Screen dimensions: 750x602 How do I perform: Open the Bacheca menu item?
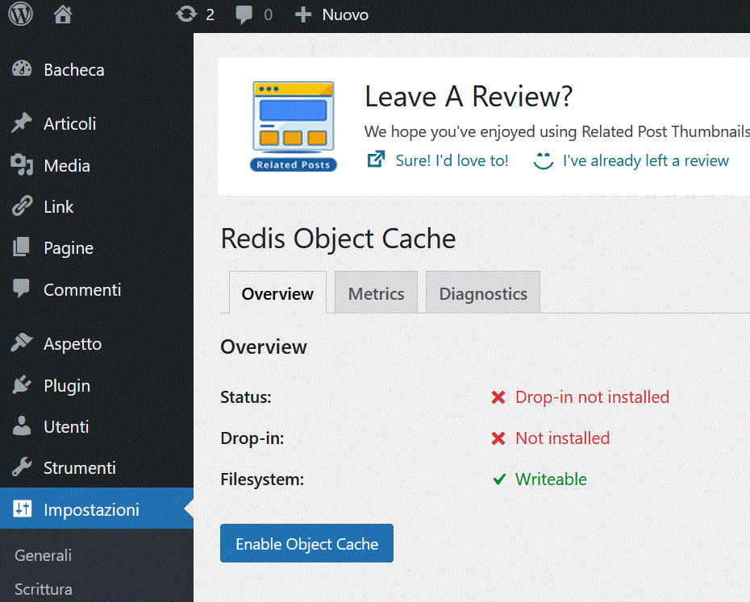click(97, 70)
